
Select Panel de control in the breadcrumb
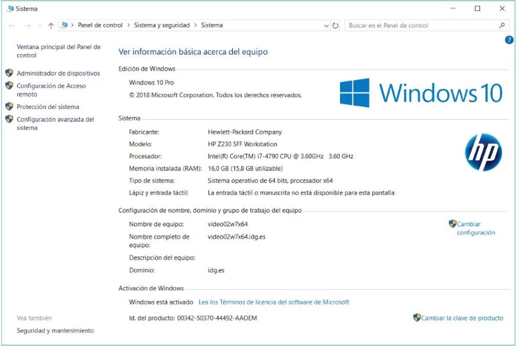coord(100,25)
